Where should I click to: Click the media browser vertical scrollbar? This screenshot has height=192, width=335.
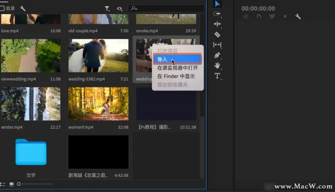coord(203,148)
